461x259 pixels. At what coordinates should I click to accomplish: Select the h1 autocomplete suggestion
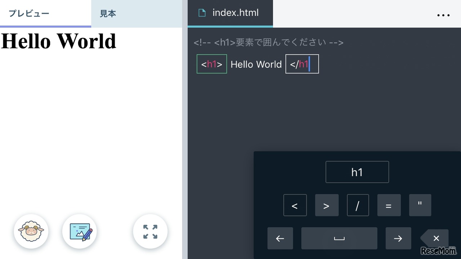pos(357,172)
